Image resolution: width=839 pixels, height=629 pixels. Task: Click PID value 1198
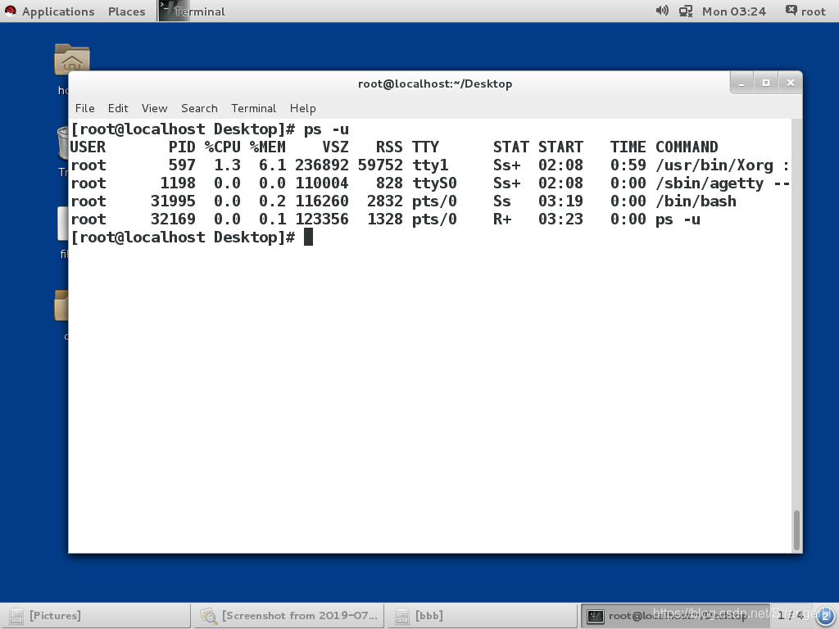(x=178, y=183)
